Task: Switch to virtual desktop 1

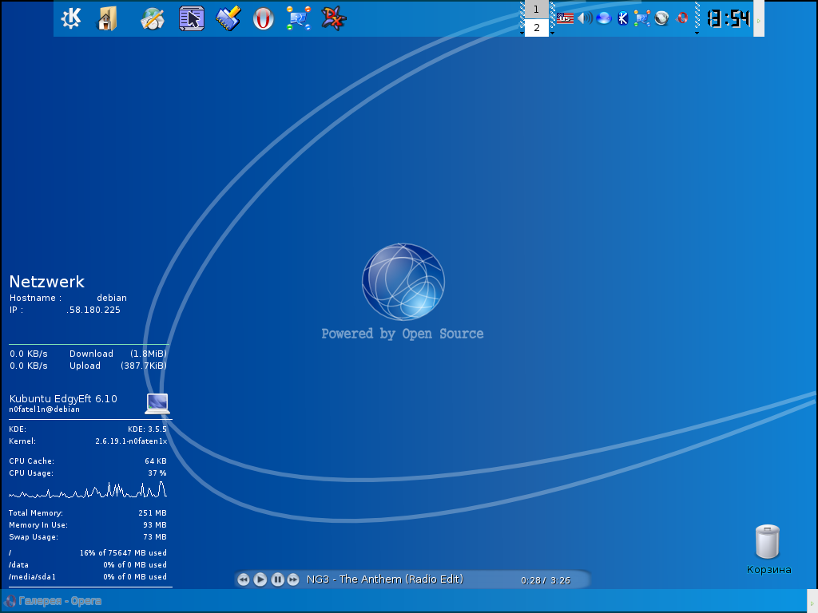Action: click(x=537, y=10)
